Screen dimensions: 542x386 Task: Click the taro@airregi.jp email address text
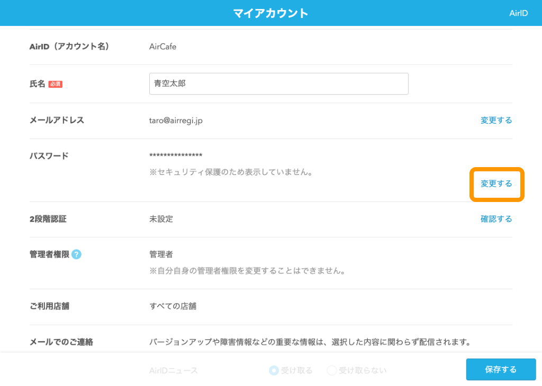(x=176, y=120)
